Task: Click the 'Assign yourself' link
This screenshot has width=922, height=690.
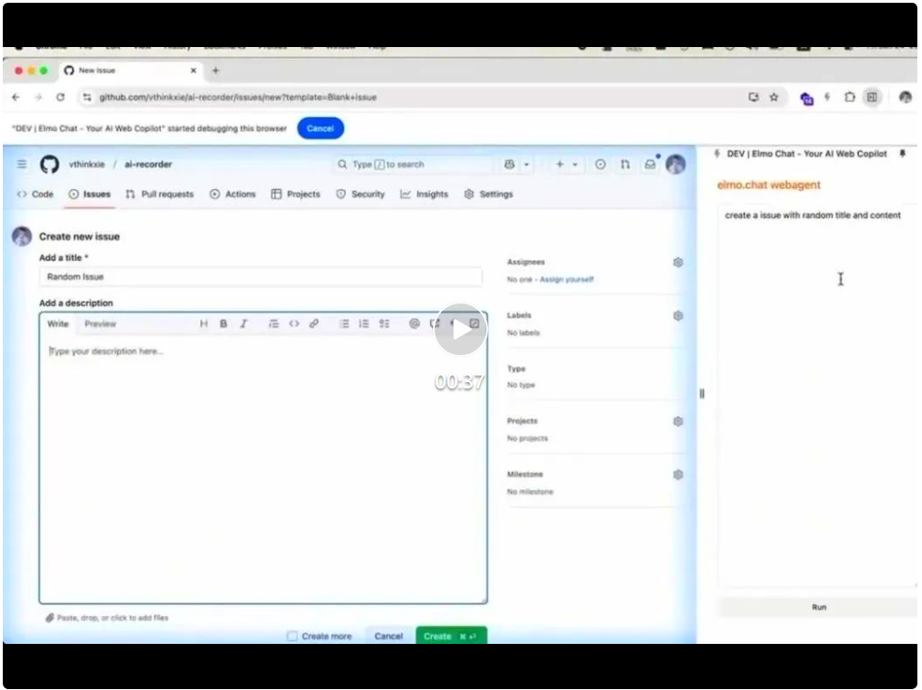Action: (567, 280)
